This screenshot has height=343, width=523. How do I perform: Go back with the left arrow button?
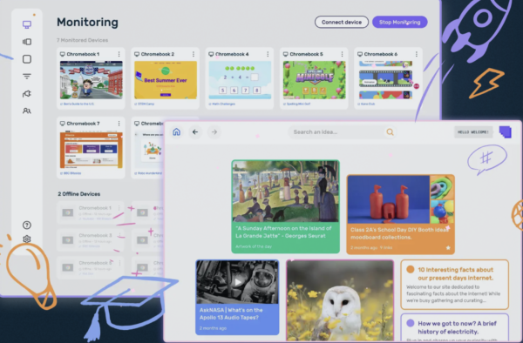click(195, 131)
